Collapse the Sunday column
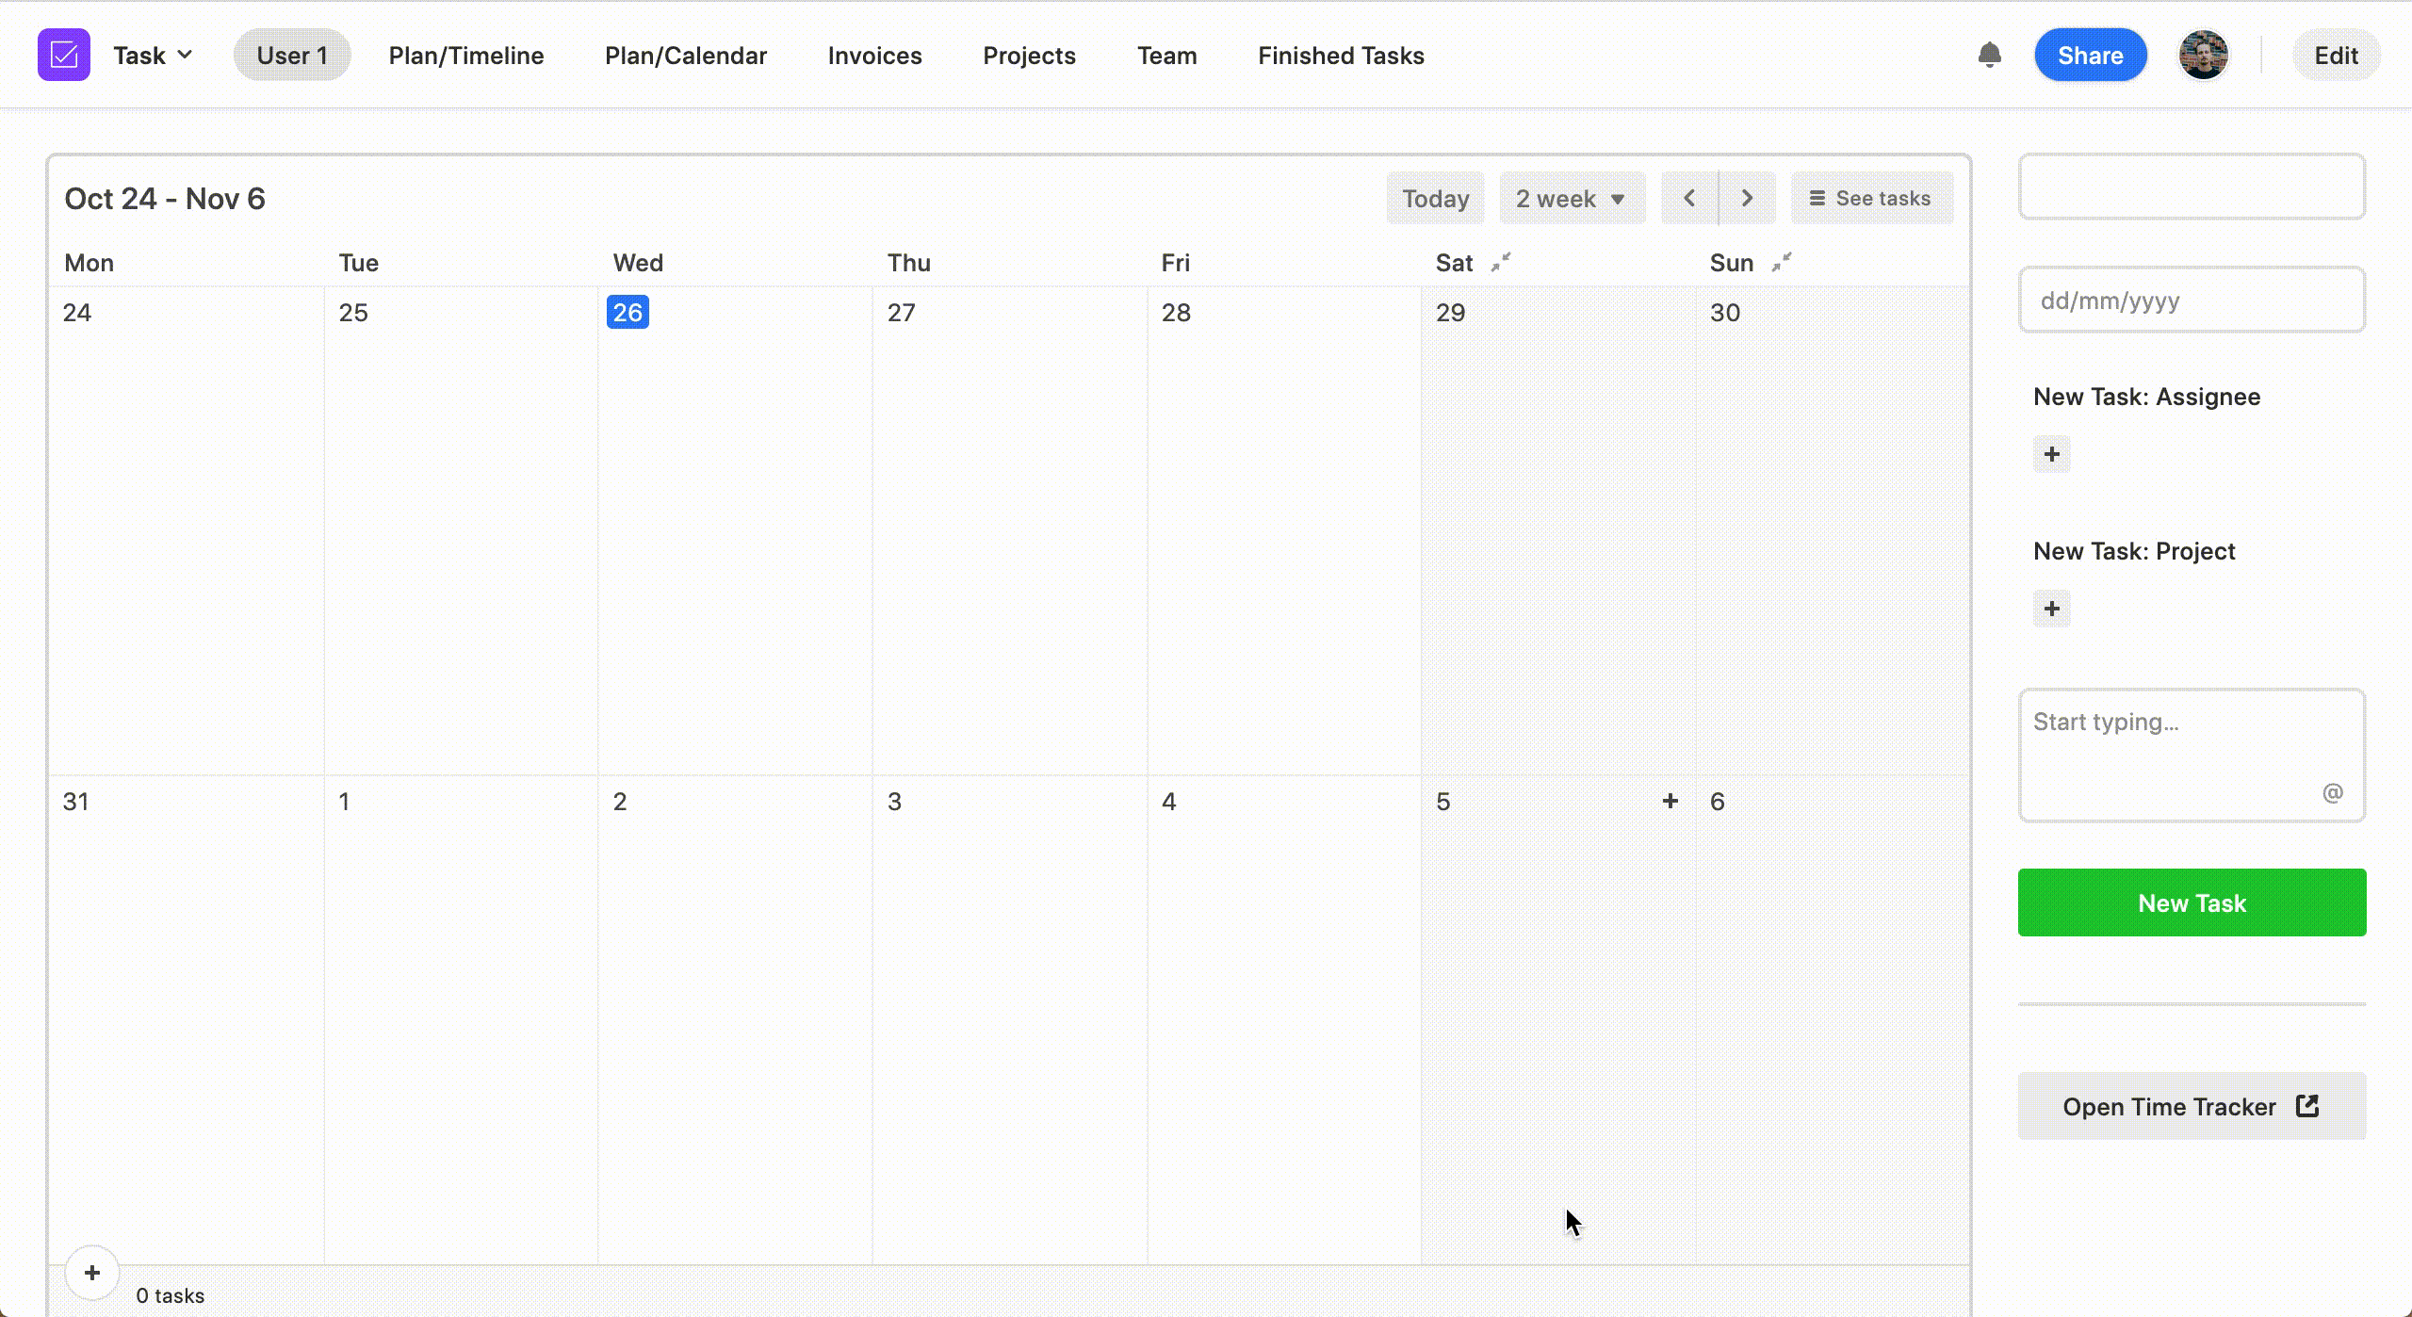The width and height of the screenshot is (2412, 1317). (1780, 262)
